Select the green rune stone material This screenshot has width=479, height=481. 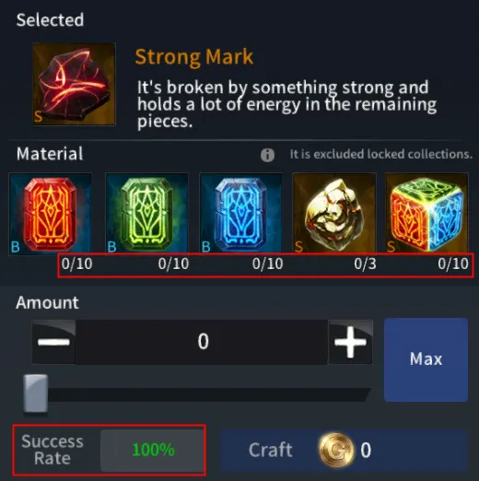[146, 214]
